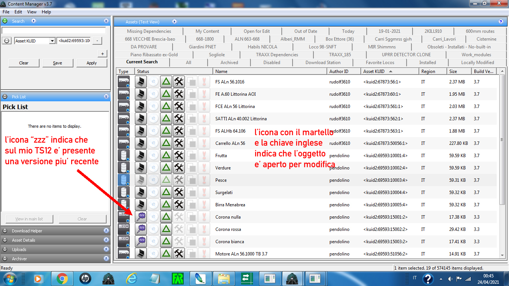Click the Name column header
The height and width of the screenshot is (286, 509).
pyautogui.click(x=270, y=71)
